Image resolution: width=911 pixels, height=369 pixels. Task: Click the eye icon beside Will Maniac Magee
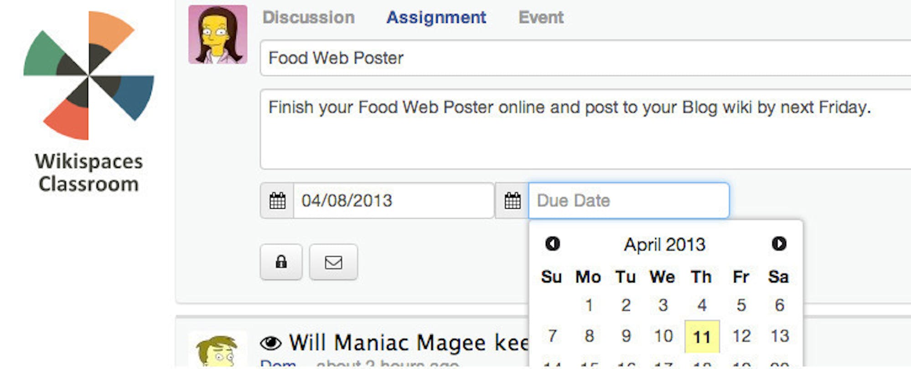271,343
